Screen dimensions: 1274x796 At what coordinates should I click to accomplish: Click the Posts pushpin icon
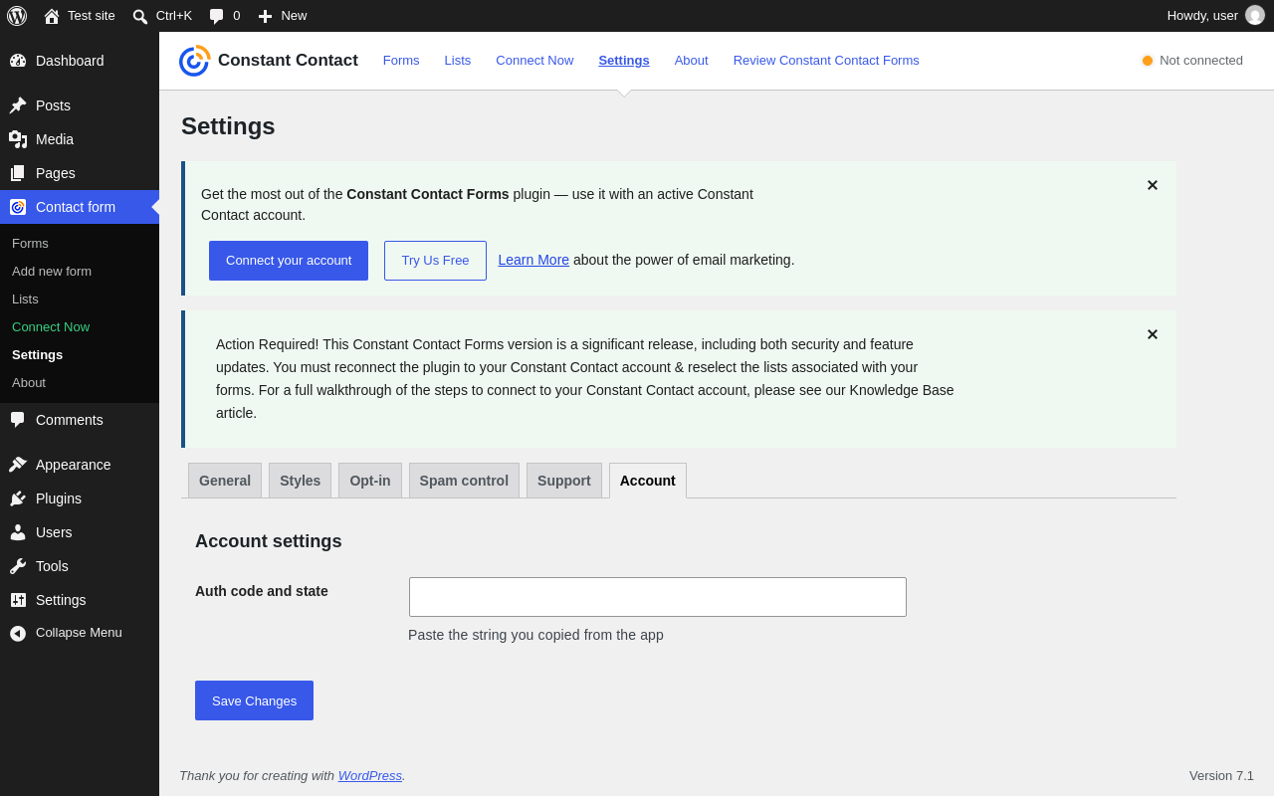18,105
